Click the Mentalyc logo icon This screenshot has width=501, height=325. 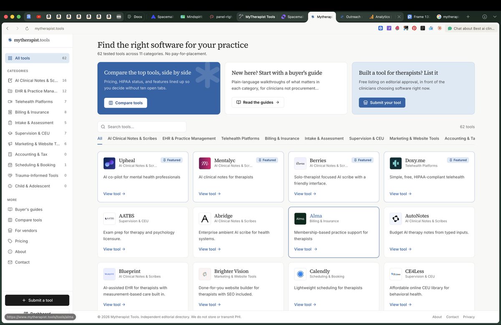[205, 163]
